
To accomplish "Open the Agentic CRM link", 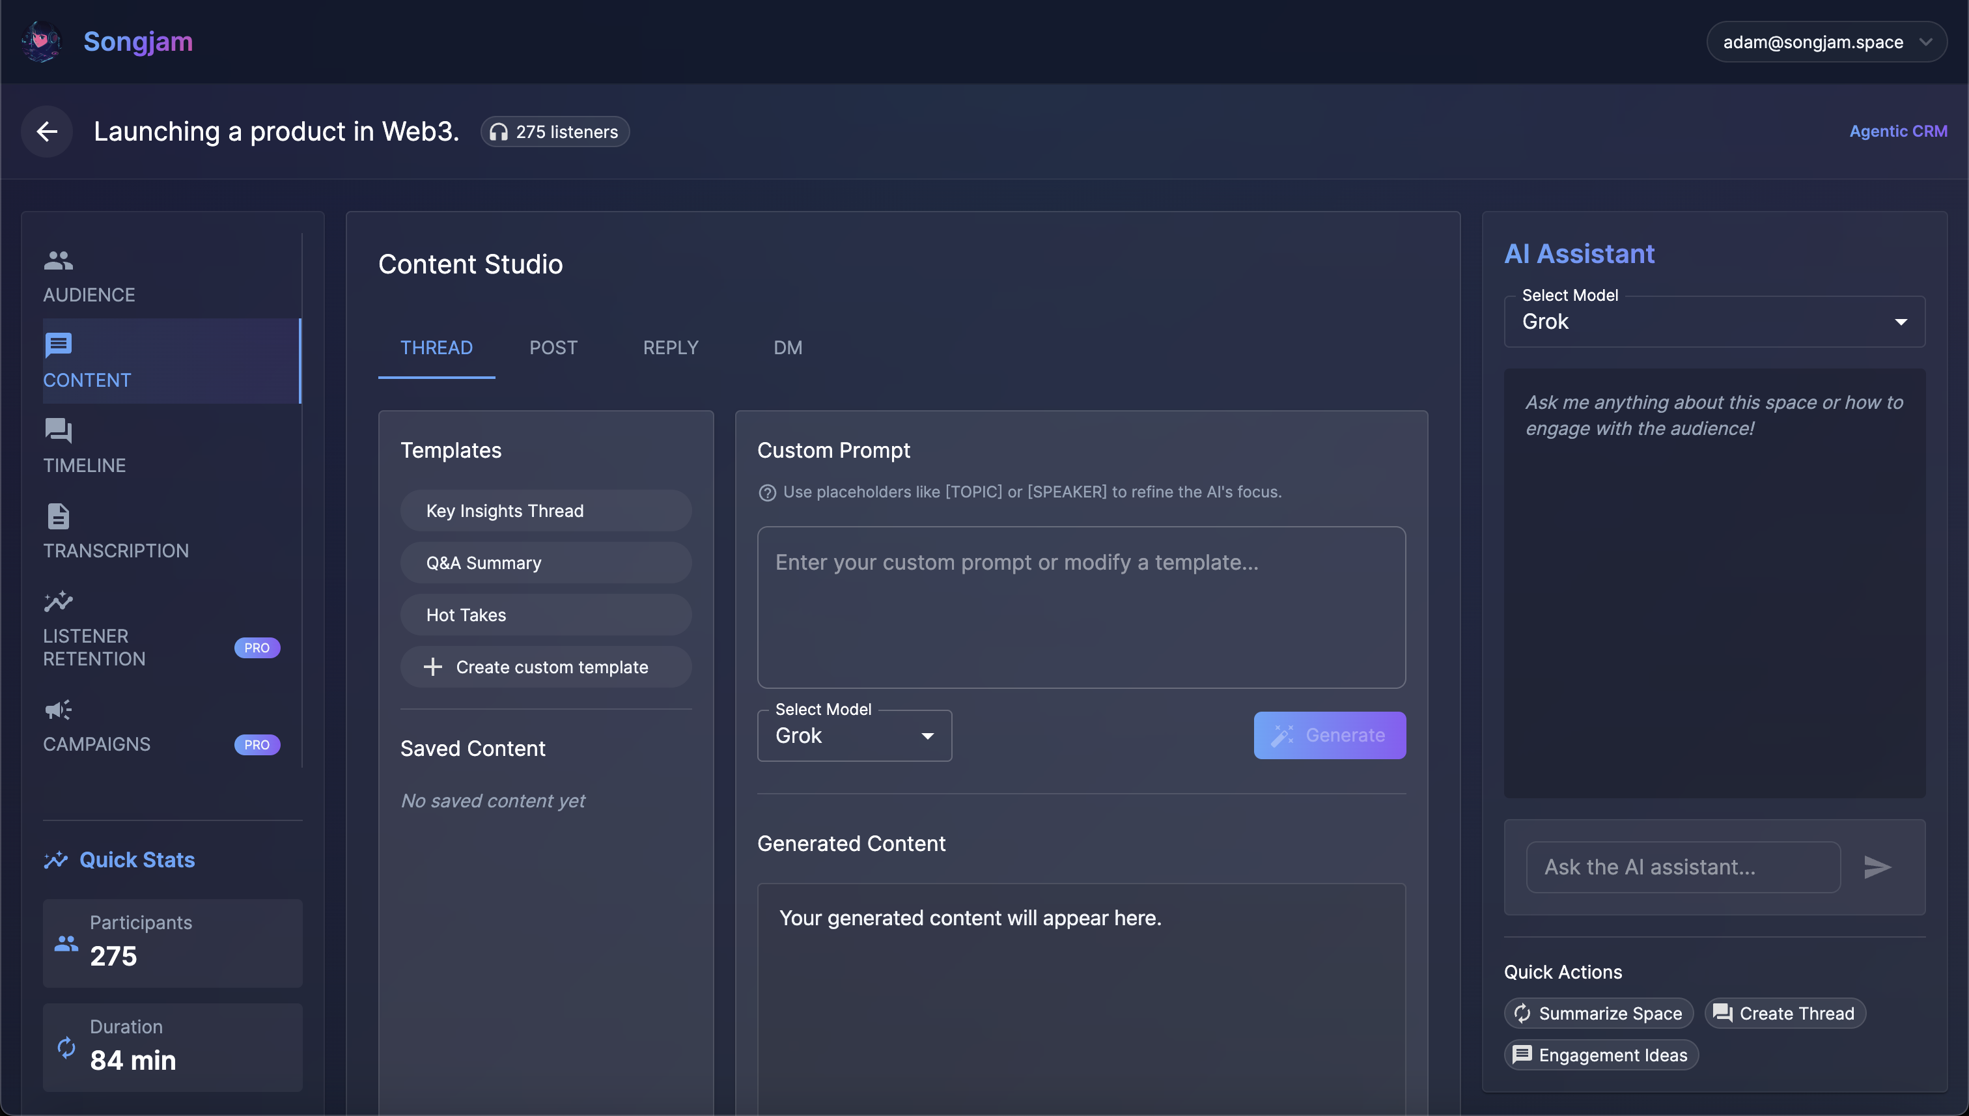I will (x=1898, y=131).
